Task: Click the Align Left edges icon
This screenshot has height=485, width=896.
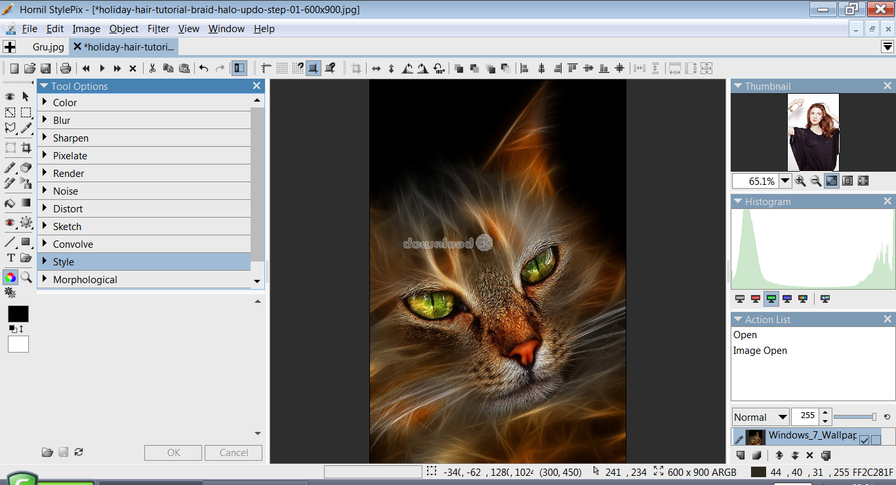Action: pos(524,68)
